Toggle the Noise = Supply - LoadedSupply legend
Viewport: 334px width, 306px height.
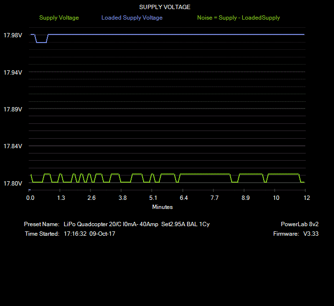pos(238,18)
